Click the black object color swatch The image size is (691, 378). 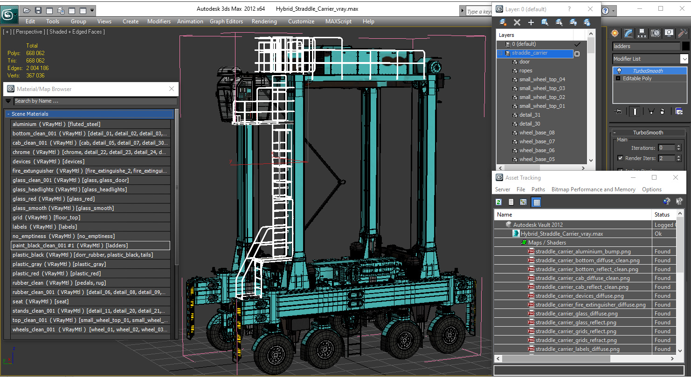click(685, 46)
